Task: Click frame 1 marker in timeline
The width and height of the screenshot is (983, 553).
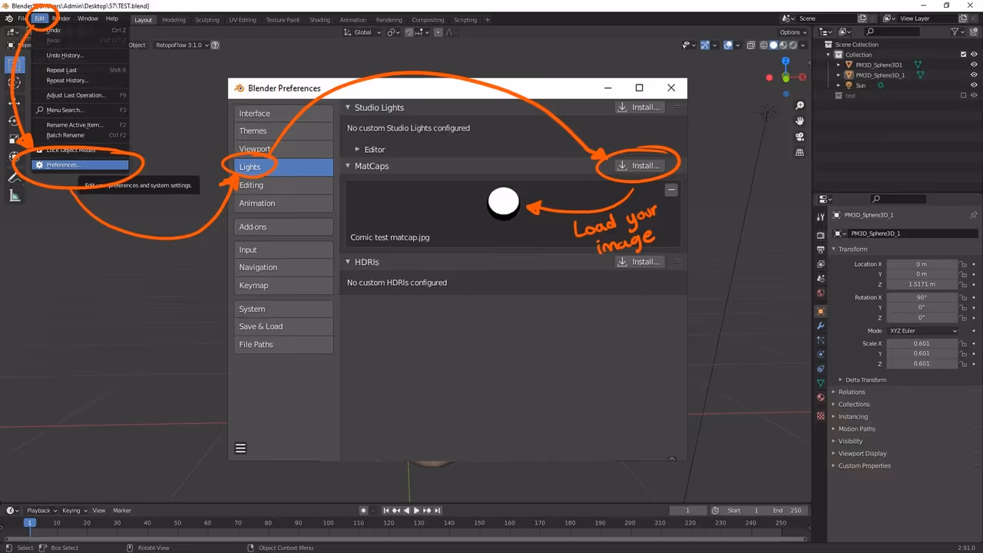Action: 29,523
